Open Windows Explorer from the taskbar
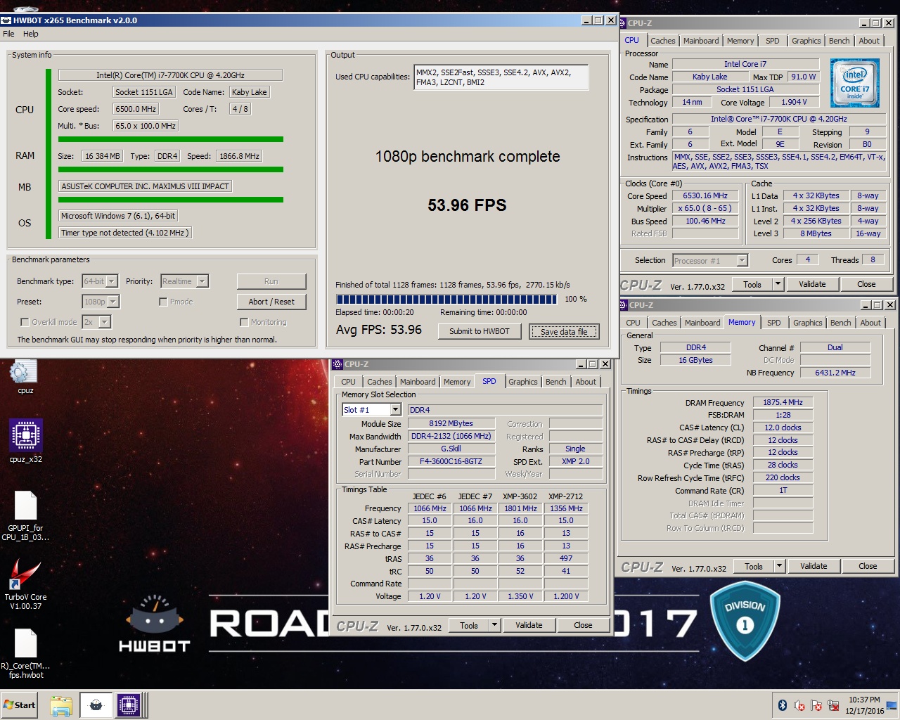900x720 pixels. point(61,705)
